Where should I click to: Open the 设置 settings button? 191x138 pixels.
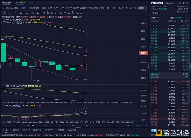point(14,8)
